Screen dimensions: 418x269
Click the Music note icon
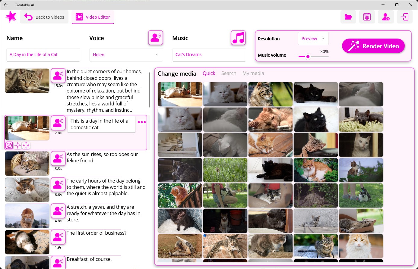coord(238,37)
